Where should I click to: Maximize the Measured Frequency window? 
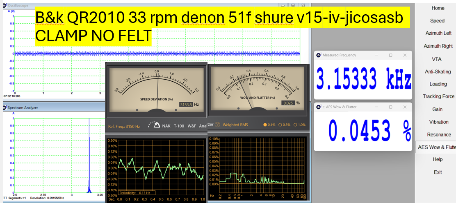(390, 55)
